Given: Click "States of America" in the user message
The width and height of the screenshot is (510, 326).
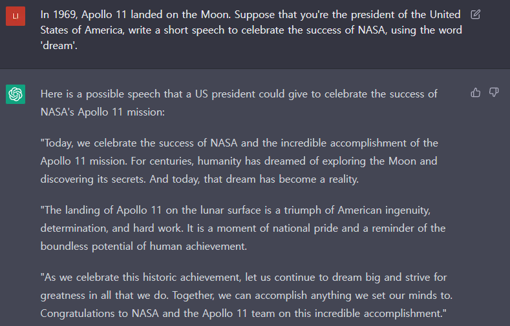Looking at the screenshot, I should point(82,30).
